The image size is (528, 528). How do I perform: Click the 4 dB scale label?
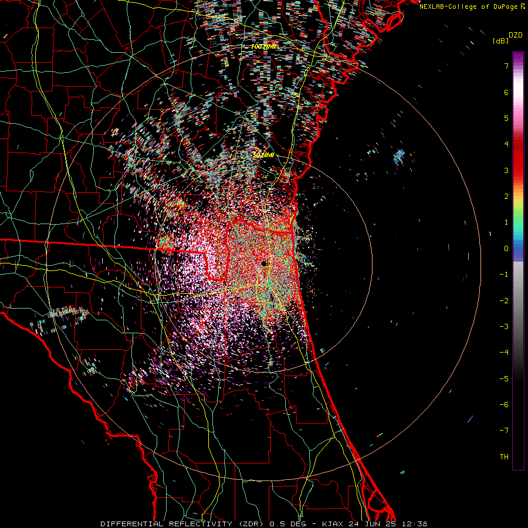click(x=506, y=144)
